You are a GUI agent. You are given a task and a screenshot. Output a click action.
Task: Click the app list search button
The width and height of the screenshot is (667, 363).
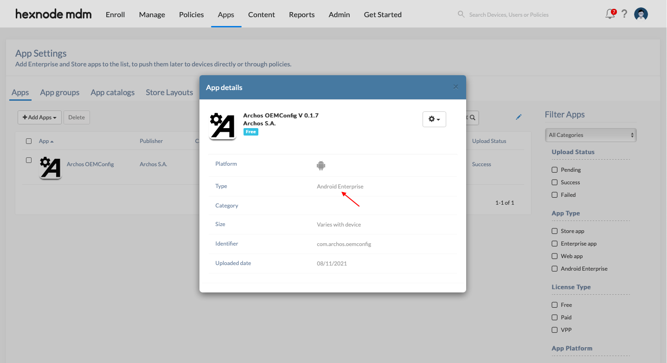(x=472, y=117)
